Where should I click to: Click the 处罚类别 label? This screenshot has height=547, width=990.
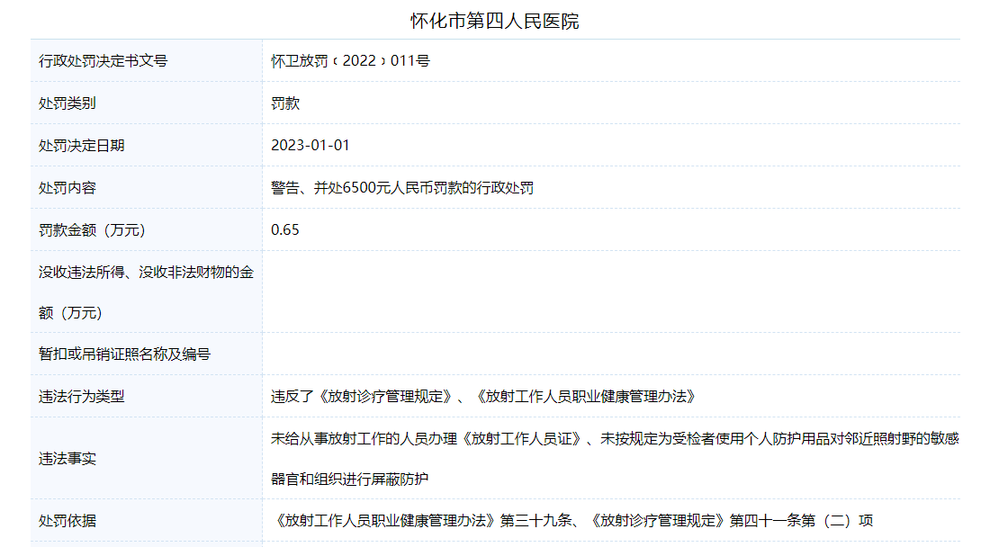(x=67, y=103)
